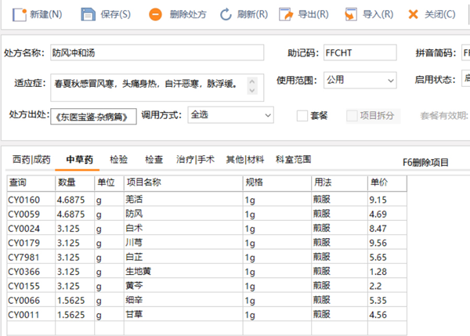This screenshot has height=336, width=470.
Task: Click the orange X Close (关闭) icon
Action: point(413,14)
